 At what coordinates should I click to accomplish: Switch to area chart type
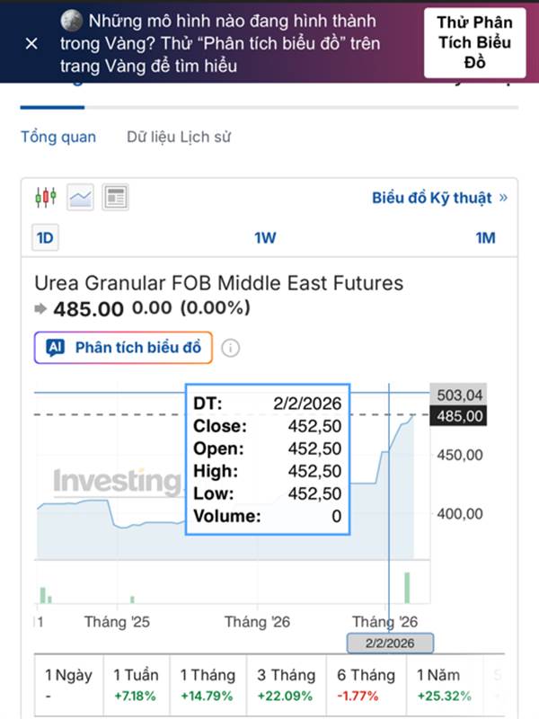tap(81, 197)
